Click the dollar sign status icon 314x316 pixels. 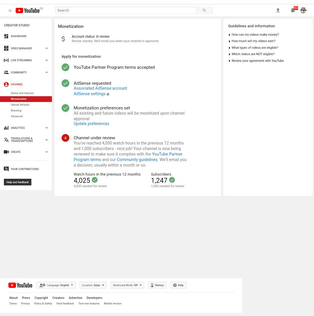pos(63,39)
